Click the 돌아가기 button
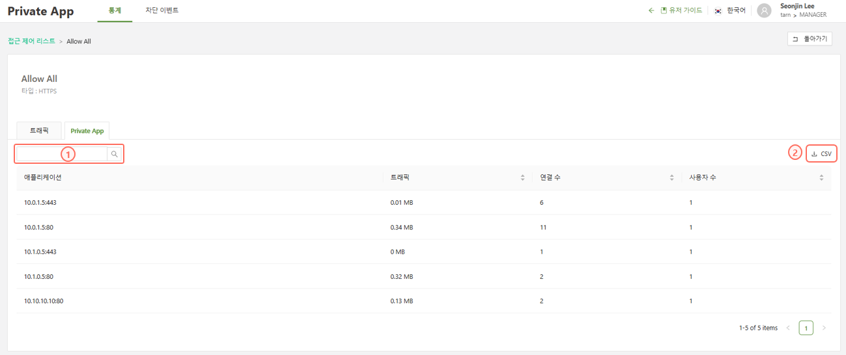The image size is (846, 355). click(810, 39)
